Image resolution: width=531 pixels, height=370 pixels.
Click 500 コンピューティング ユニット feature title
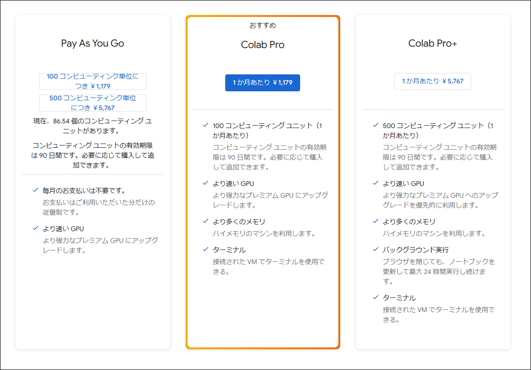point(438,130)
